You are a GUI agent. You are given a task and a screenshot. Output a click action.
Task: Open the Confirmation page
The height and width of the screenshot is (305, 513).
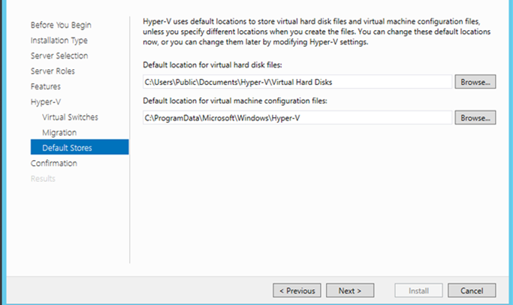[x=53, y=163]
